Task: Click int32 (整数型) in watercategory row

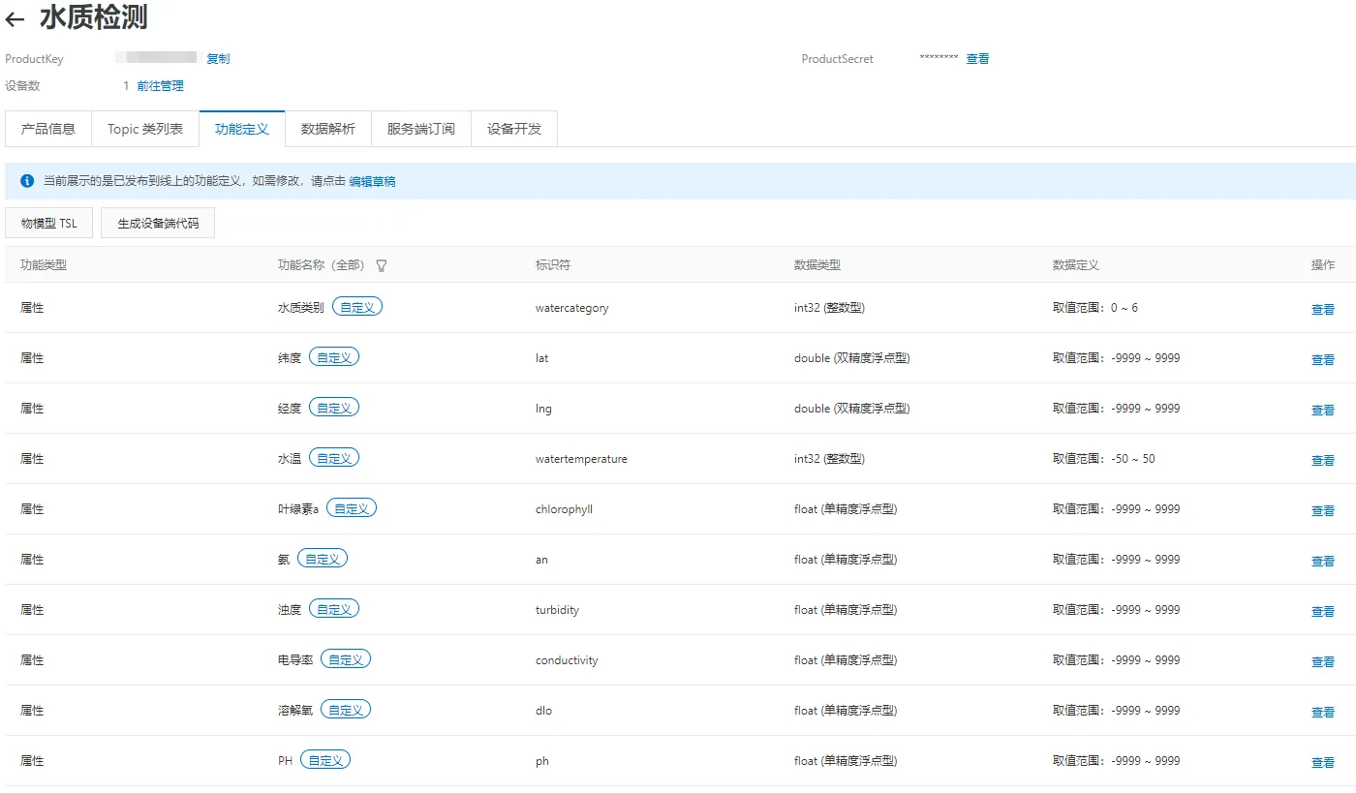Action: (x=829, y=308)
